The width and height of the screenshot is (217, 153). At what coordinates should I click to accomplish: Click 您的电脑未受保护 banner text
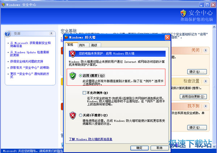click(x=106, y=54)
